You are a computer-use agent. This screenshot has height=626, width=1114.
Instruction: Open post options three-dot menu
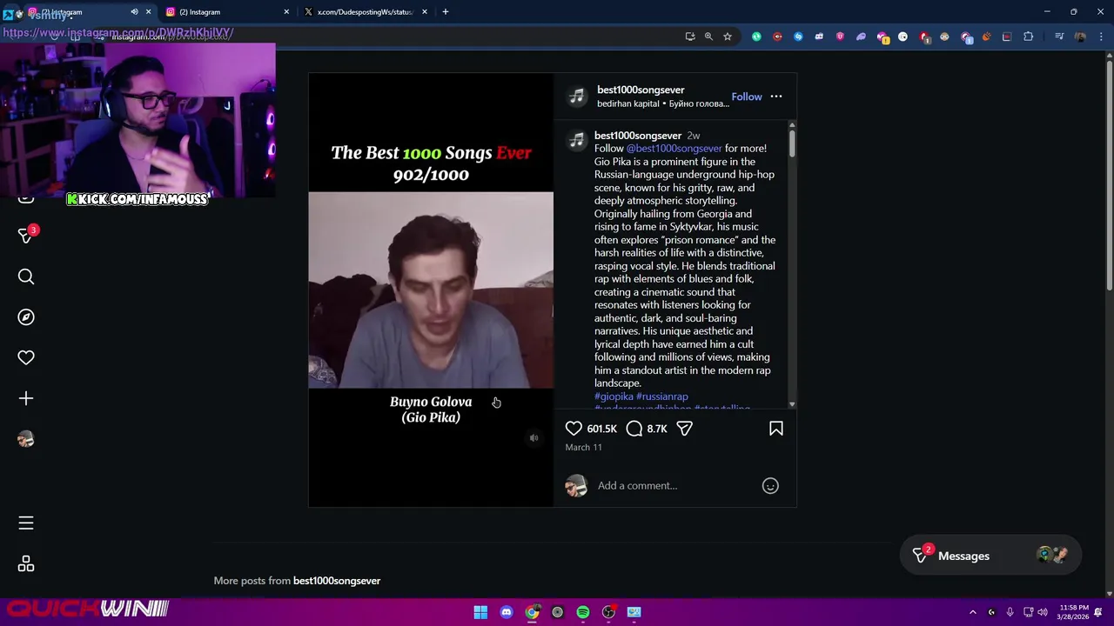click(776, 97)
